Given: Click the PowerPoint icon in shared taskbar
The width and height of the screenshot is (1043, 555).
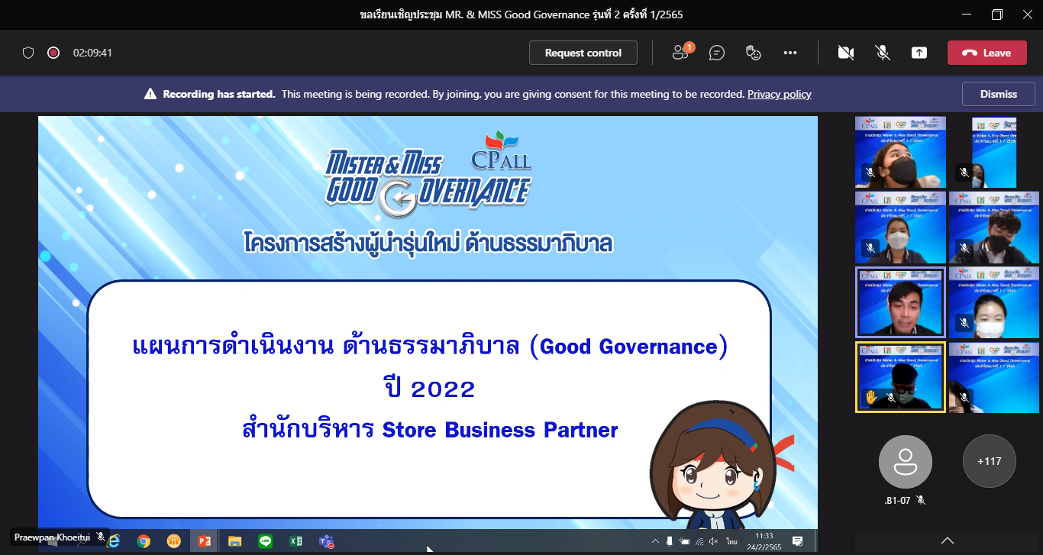Looking at the screenshot, I should (204, 541).
